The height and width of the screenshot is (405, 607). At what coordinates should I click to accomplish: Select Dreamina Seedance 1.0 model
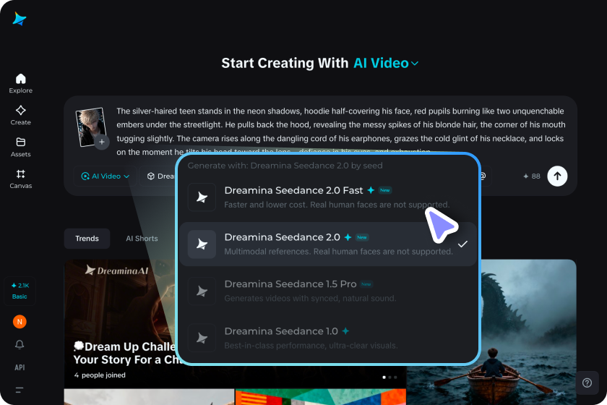(328, 338)
